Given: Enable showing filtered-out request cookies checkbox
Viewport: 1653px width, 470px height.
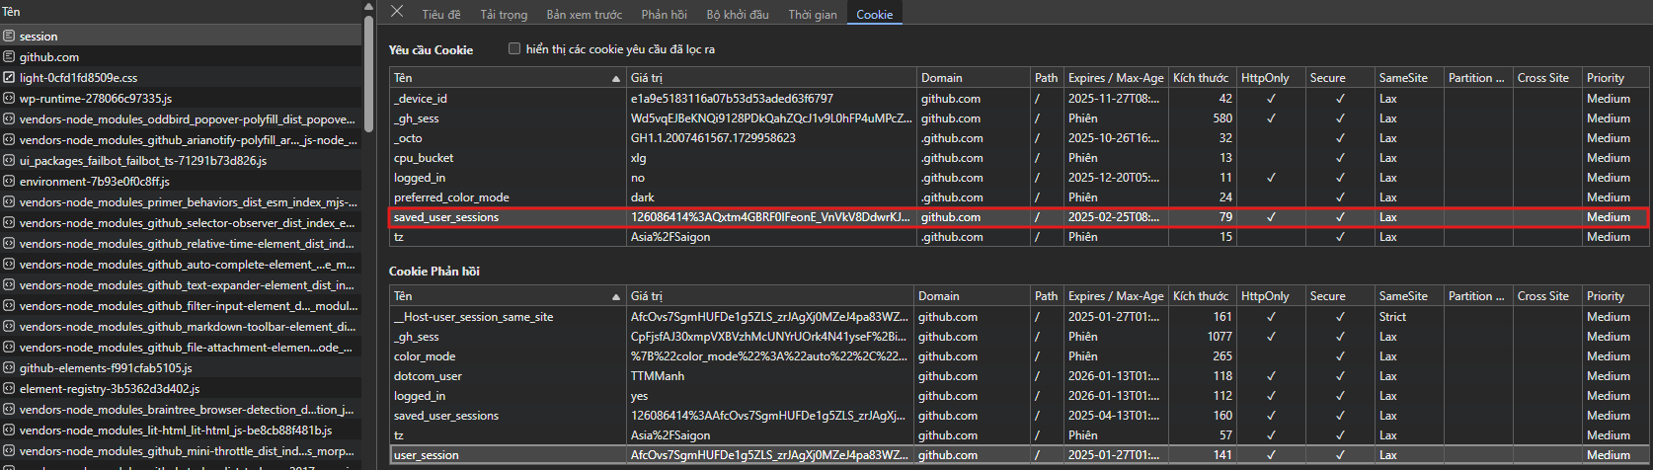Looking at the screenshot, I should [x=514, y=48].
